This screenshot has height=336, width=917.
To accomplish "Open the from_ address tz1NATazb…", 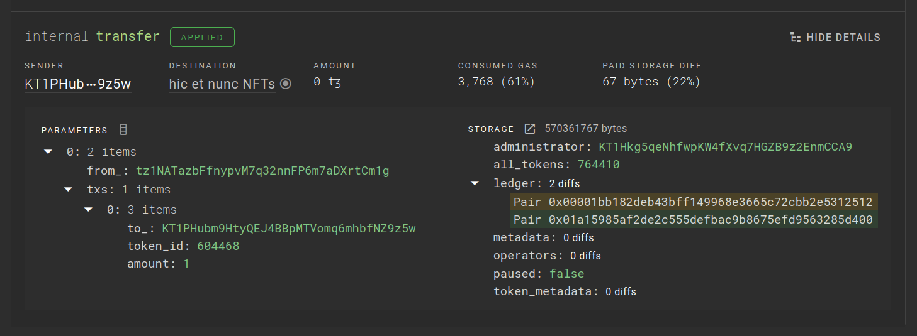I will pos(262,171).
